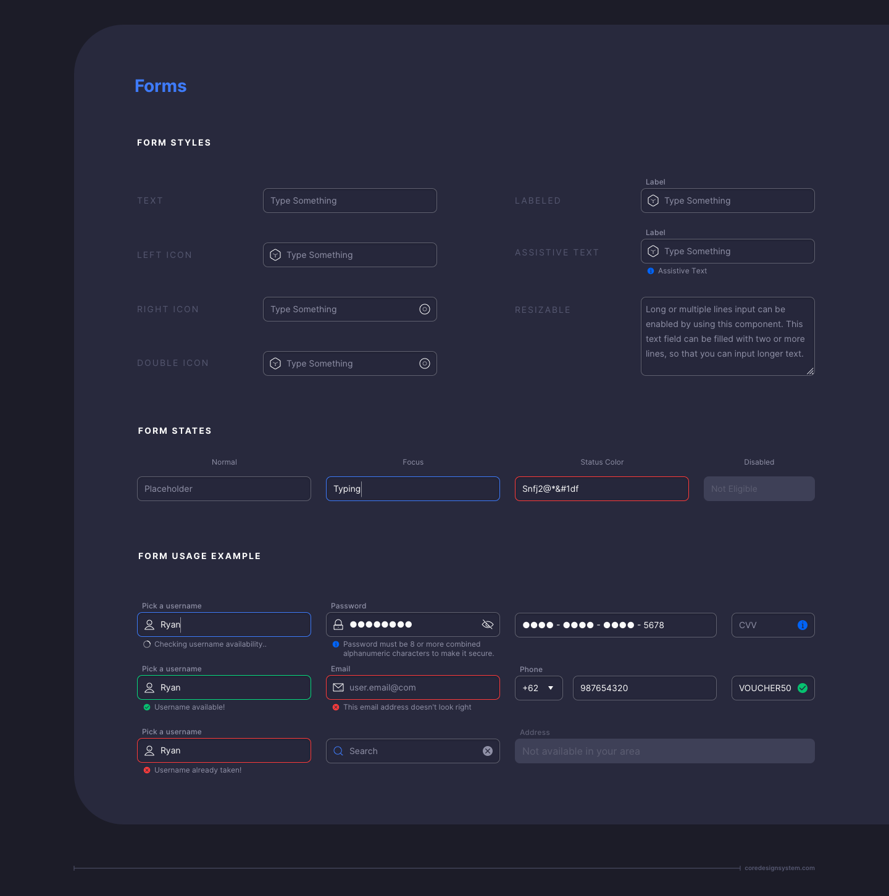
Task: Click the blue info icon beside Assistive Text
Action: click(651, 271)
